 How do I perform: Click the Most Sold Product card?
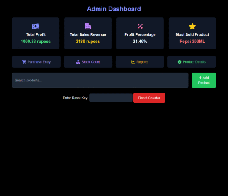coord(192,34)
